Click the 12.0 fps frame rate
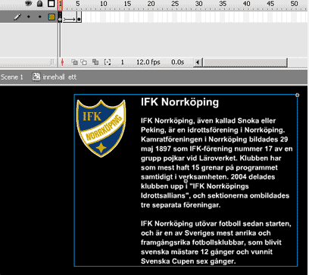309x275 pixels. point(148,62)
